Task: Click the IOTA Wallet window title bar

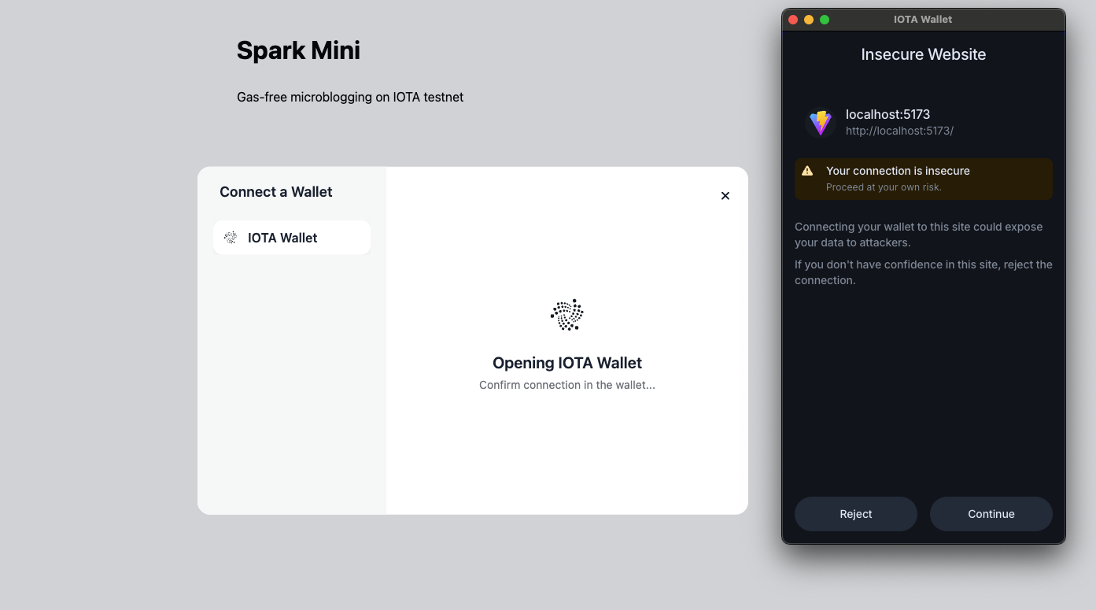Action: (923, 20)
